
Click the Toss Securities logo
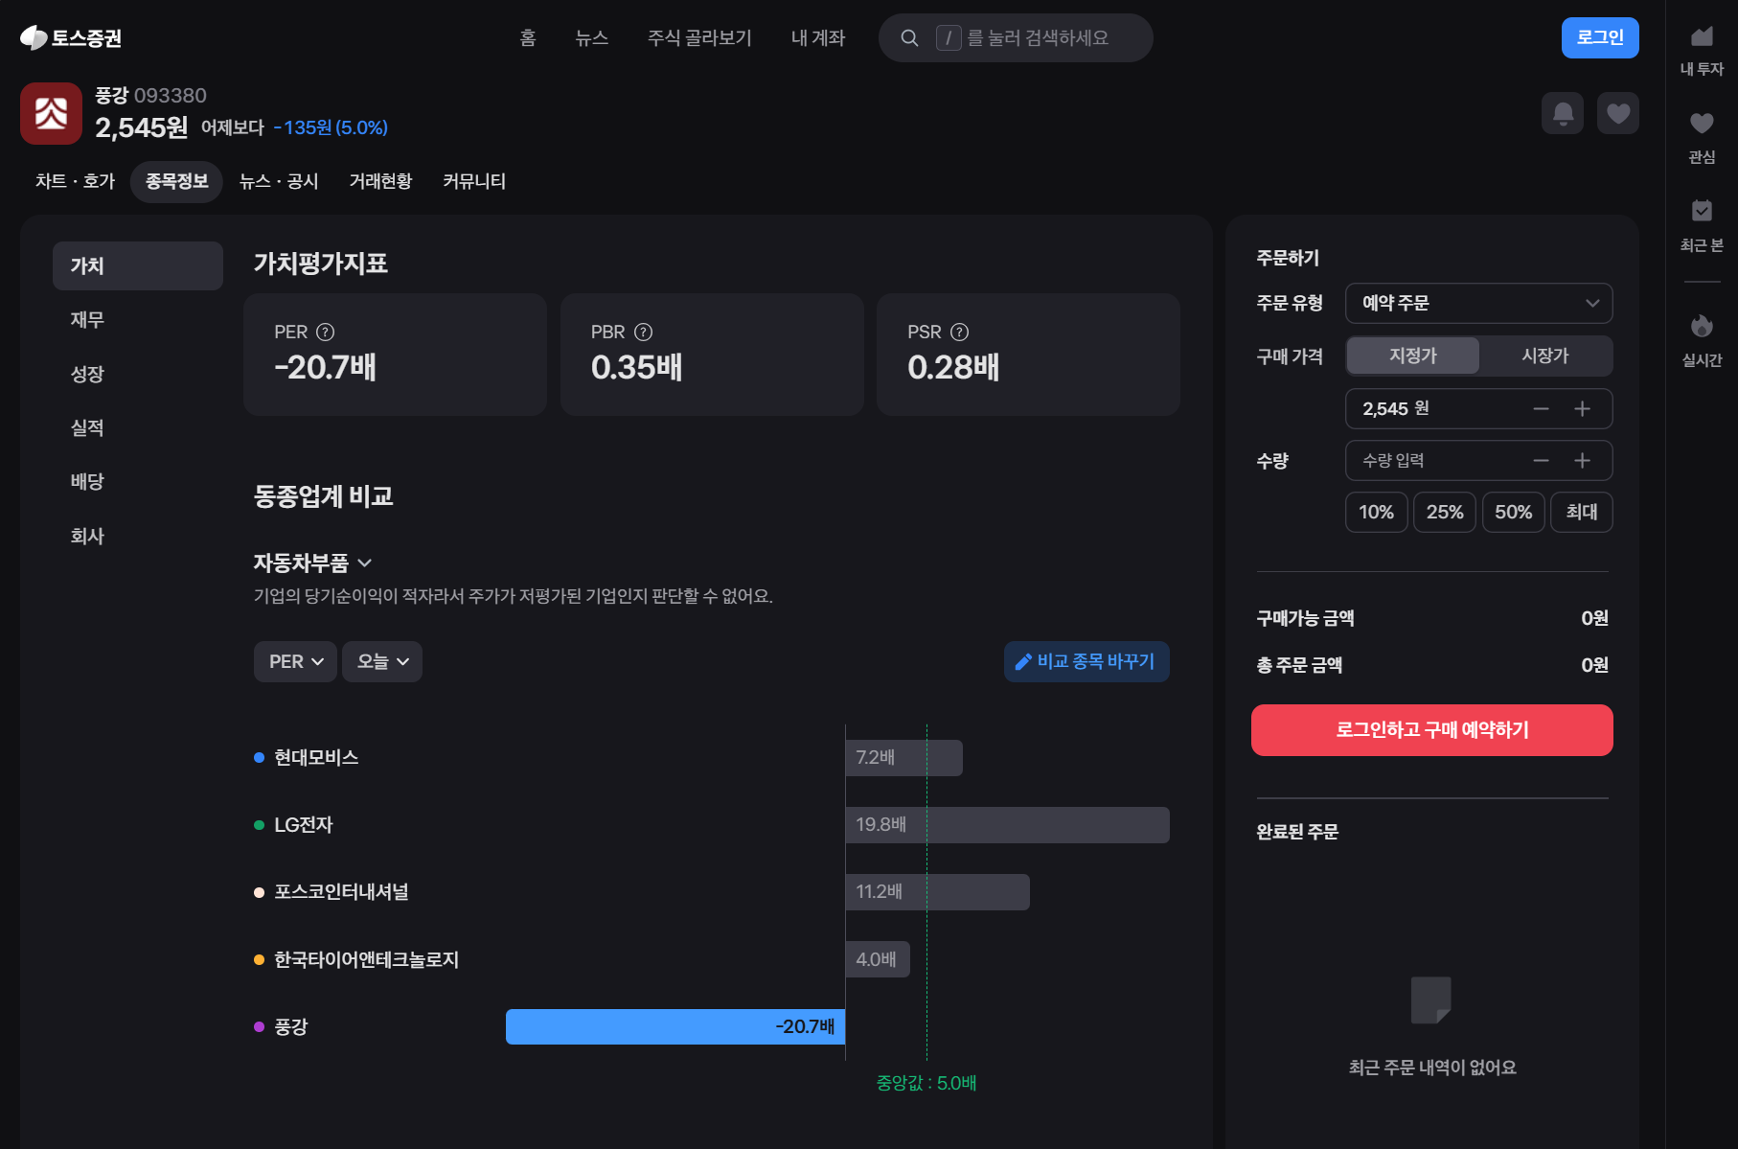click(x=71, y=37)
